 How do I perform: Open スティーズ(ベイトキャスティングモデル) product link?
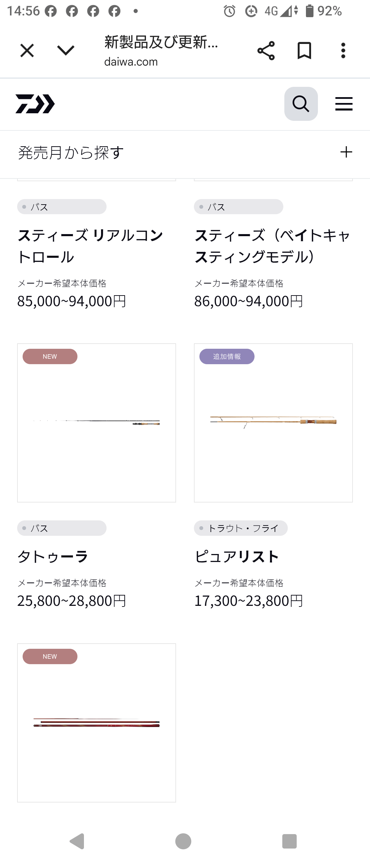click(273, 246)
